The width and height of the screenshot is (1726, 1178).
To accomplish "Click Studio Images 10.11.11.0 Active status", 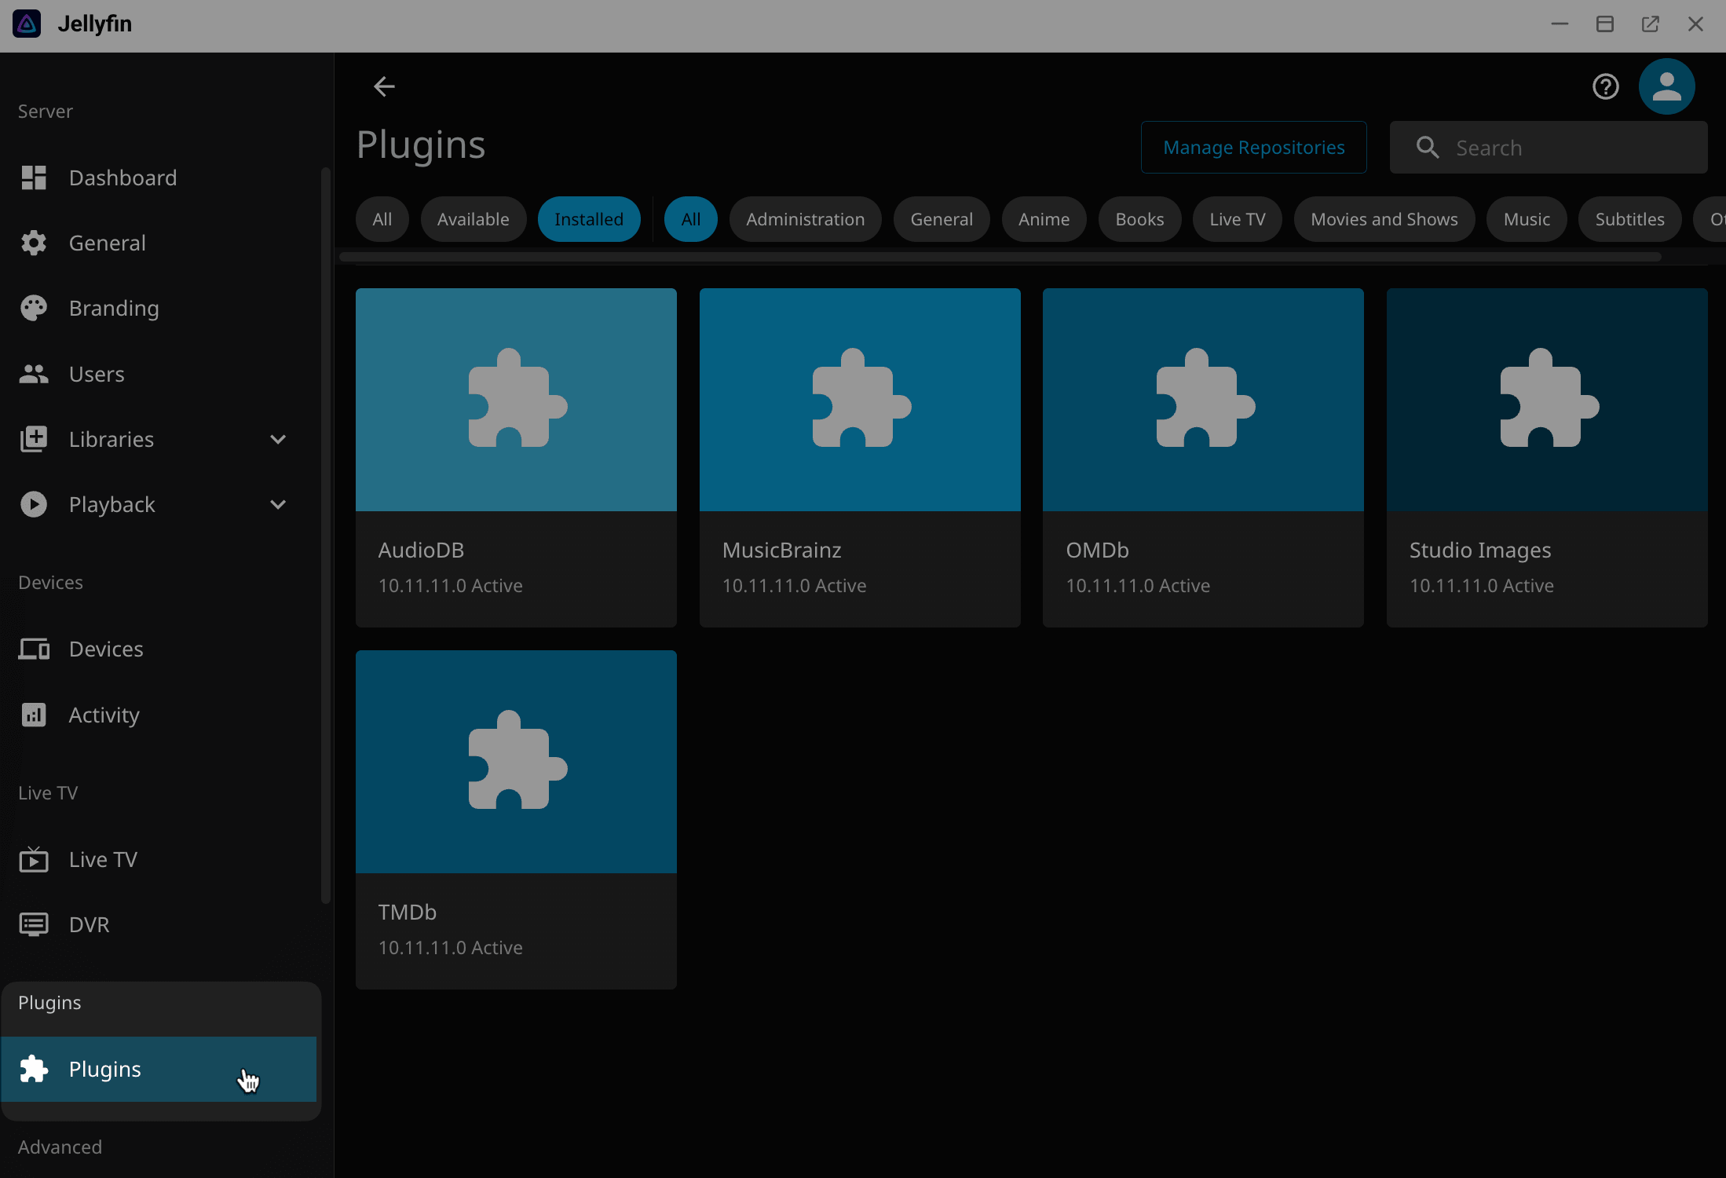I will tap(1482, 586).
